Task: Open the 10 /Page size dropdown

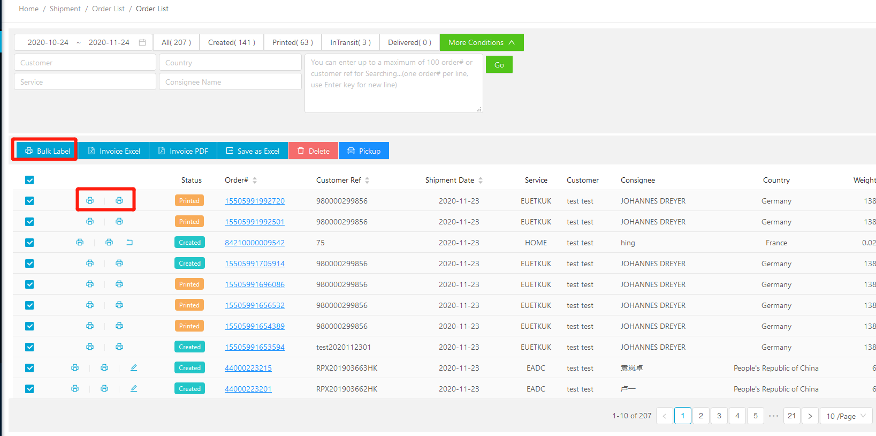Action: click(846, 416)
